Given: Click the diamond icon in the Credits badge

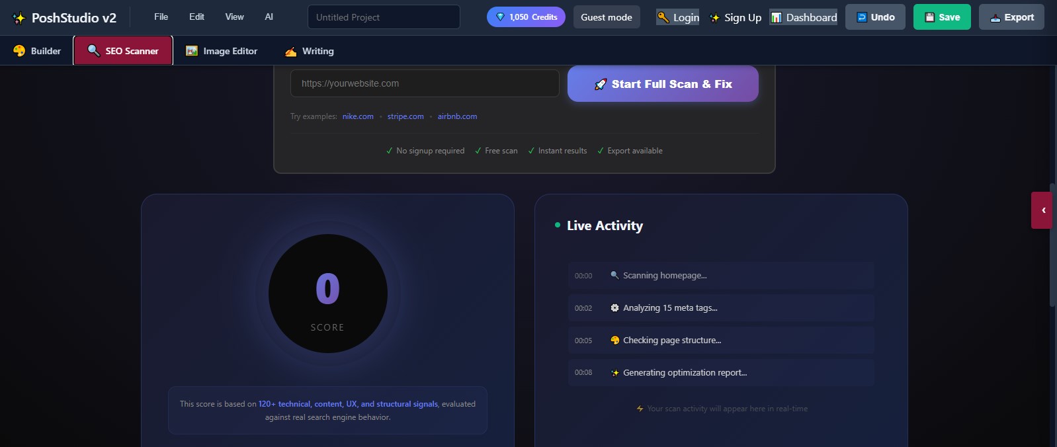Looking at the screenshot, I should click(x=500, y=17).
